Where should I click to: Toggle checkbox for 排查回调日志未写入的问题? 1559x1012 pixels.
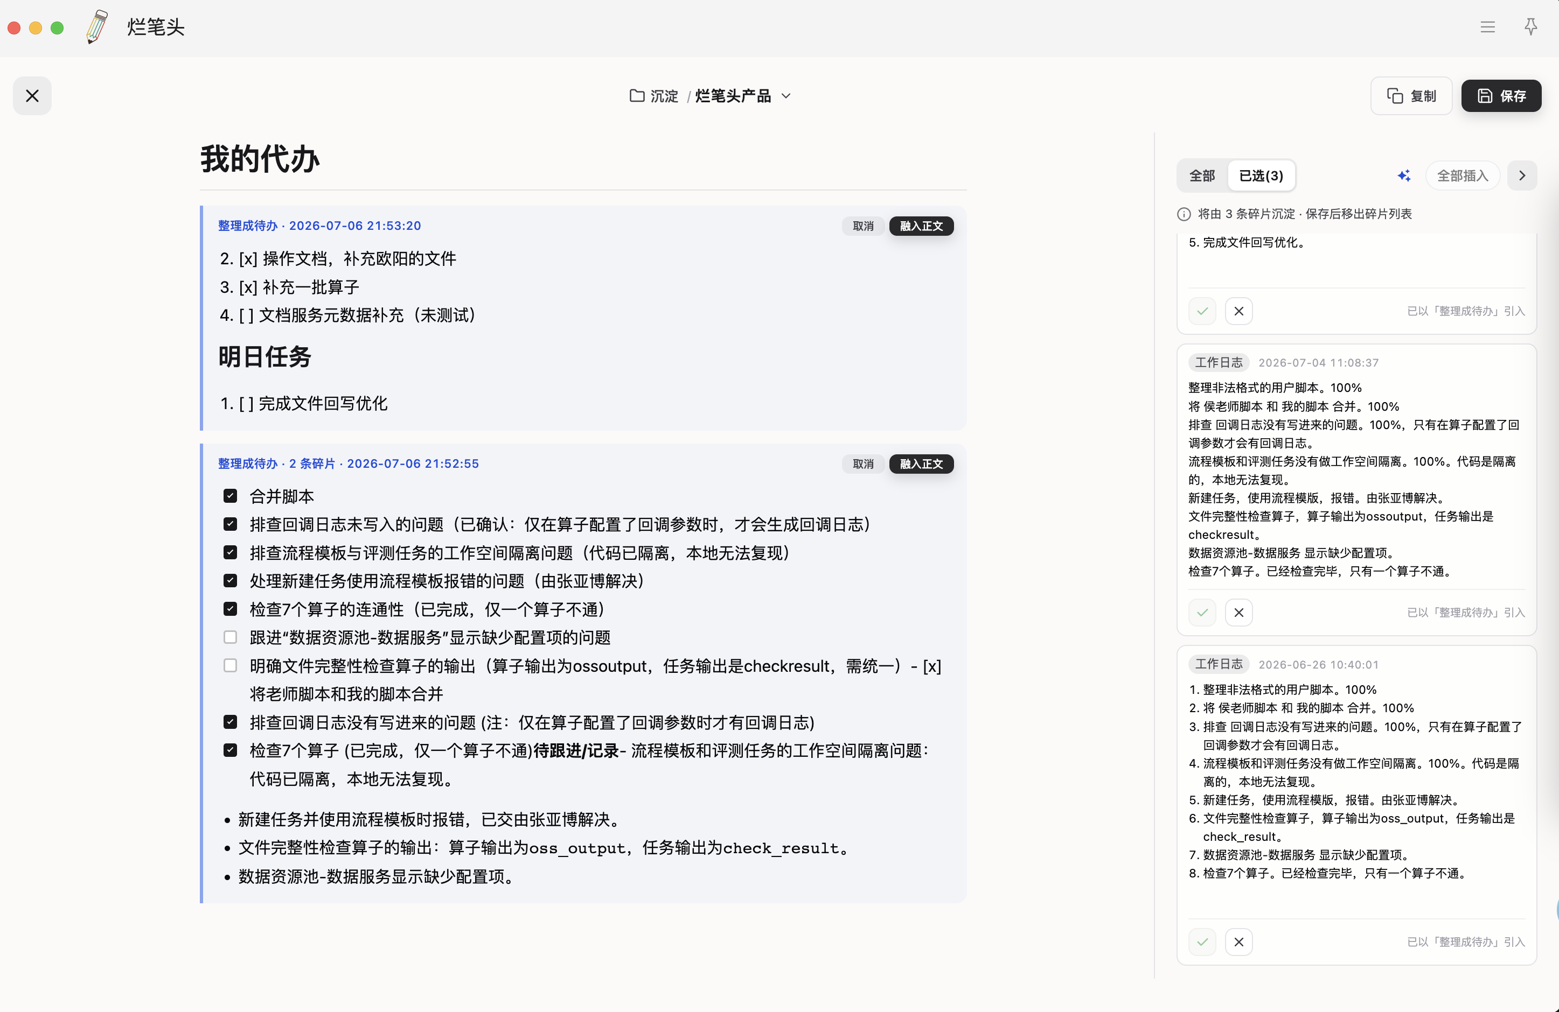click(x=230, y=524)
